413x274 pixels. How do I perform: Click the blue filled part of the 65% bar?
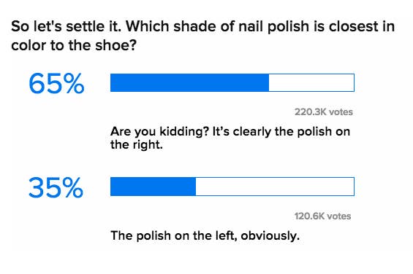click(x=189, y=83)
